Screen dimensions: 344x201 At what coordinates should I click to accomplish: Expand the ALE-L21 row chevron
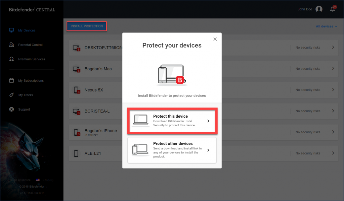[333, 153]
